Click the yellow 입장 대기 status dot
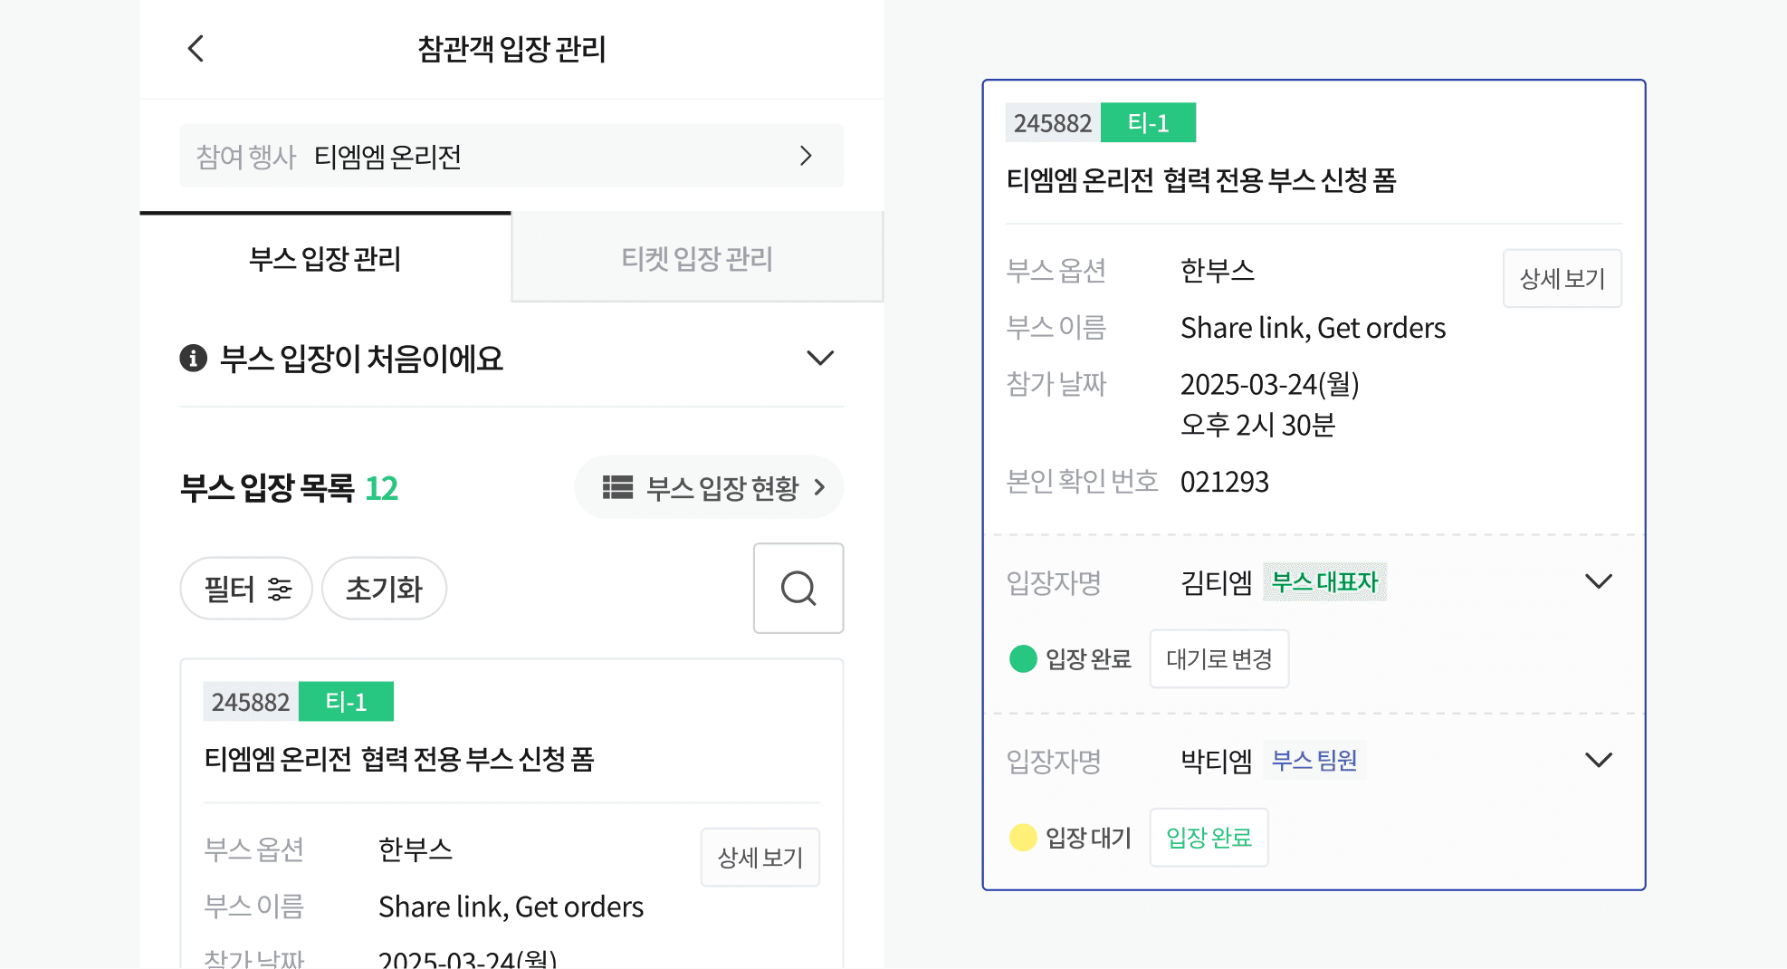The width and height of the screenshot is (1787, 969). tap(1023, 837)
